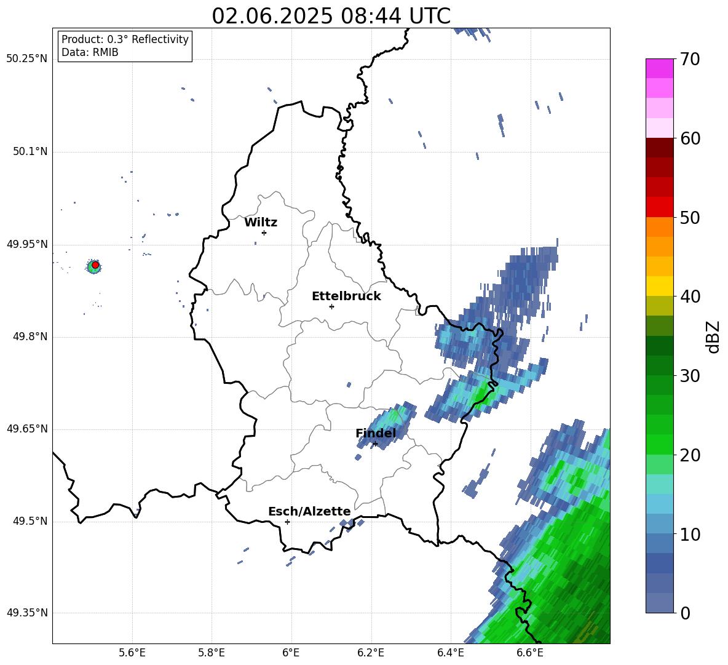This screenshot has width=728, height=665.
Task: Click the 70 tick on colorbar
Action: 690,60
